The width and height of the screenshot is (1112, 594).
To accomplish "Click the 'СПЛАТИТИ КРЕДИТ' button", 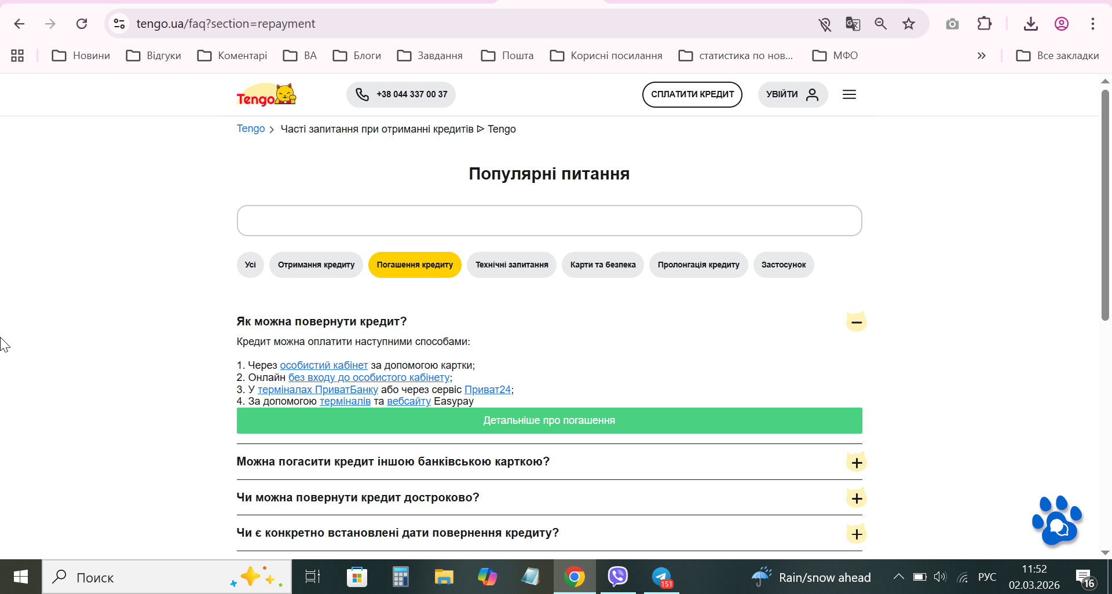I will [692, 94].
